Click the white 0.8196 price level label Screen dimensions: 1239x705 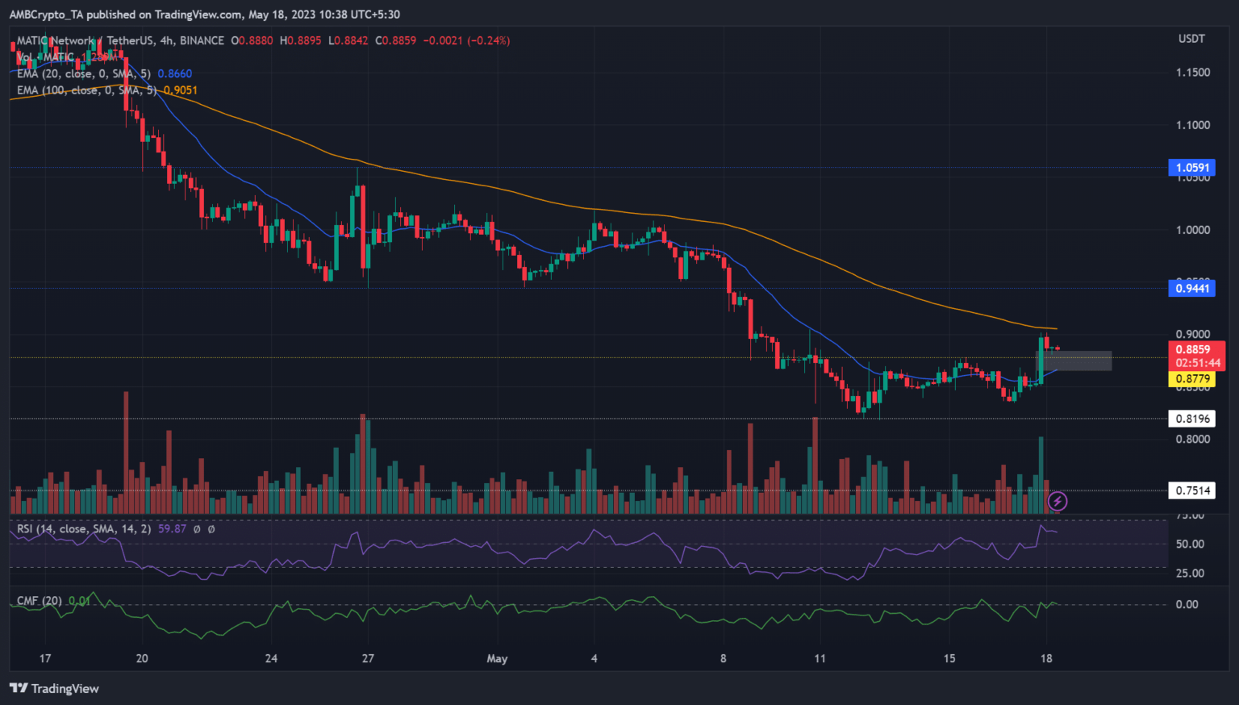[1192, 419]
